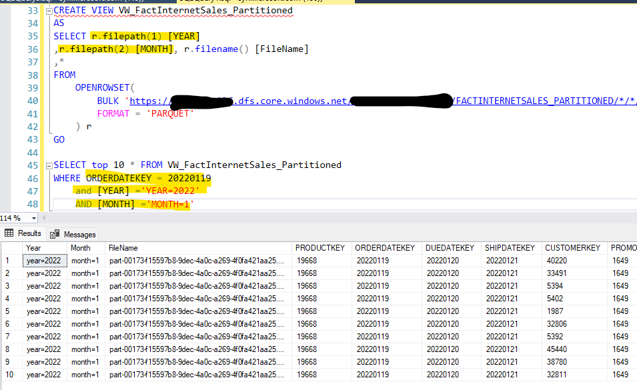
Task: Click customer key 5394 cell
Action: pyautogui.click(x=574, y=286)
